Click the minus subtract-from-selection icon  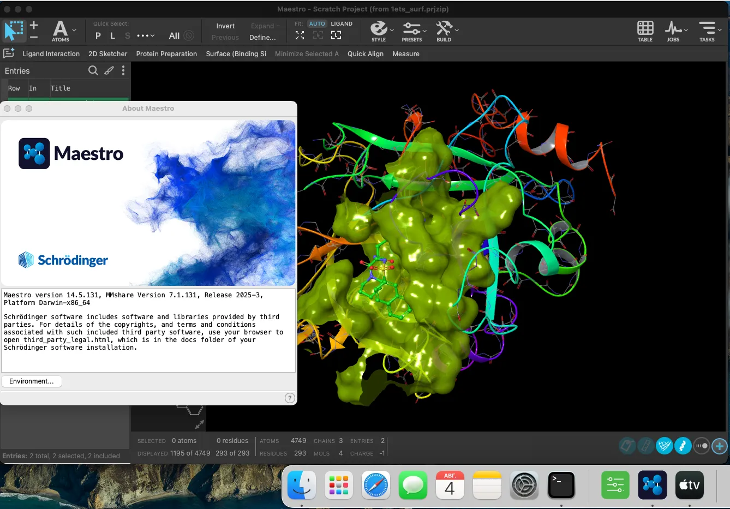click(x=34, y=37)
